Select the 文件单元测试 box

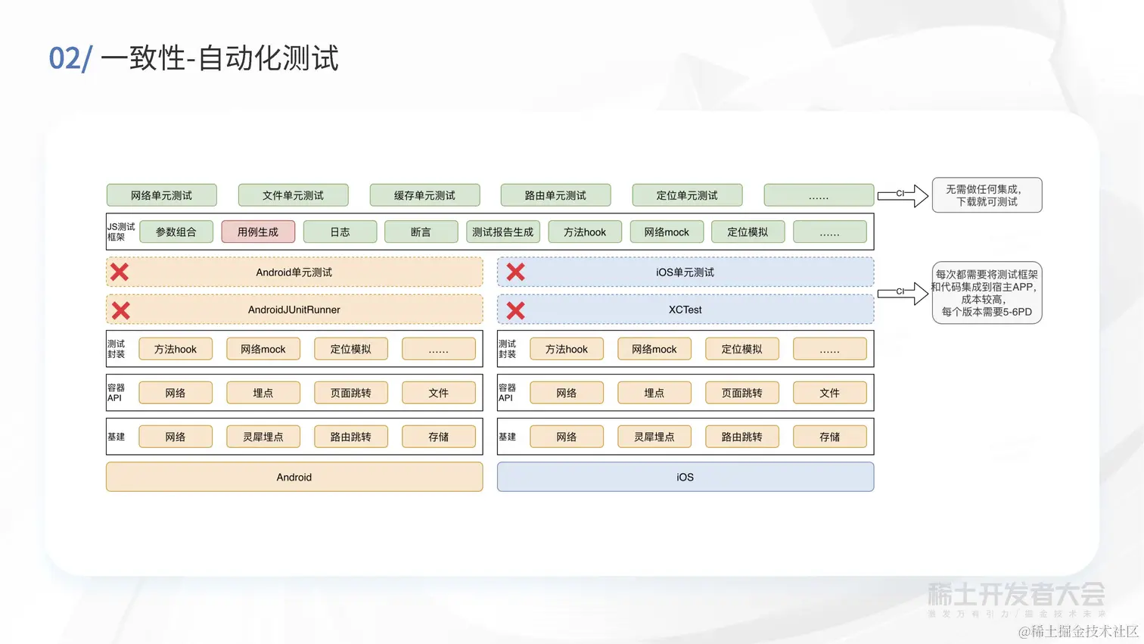[294, 195]
